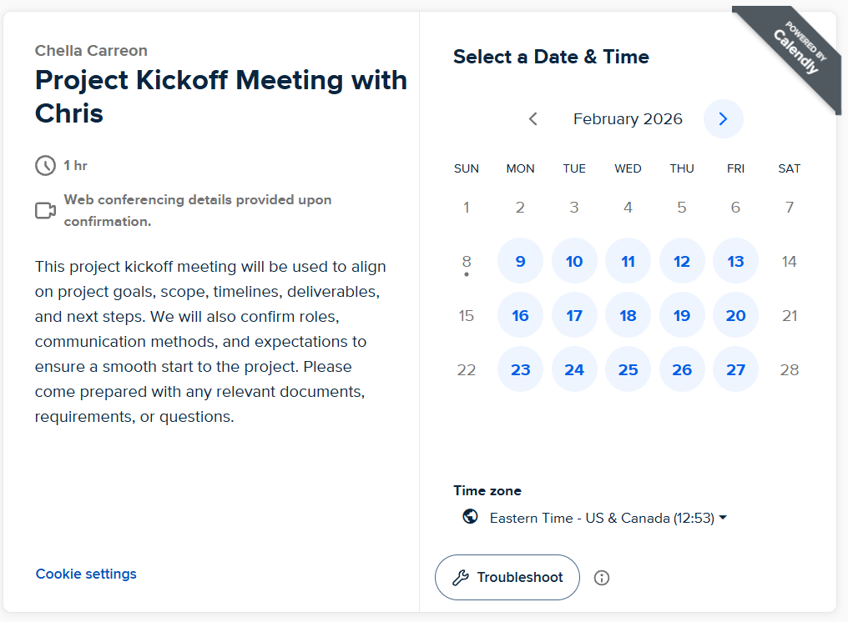This screenshot has height=622, width=848.
Task: Click the globe icon by time zone
Action: pyautogui.click(x=471, y=517)
